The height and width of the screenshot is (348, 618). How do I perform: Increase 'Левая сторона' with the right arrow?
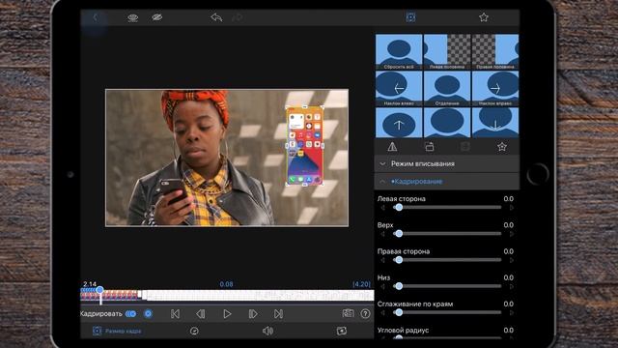[x=512, y=208]
